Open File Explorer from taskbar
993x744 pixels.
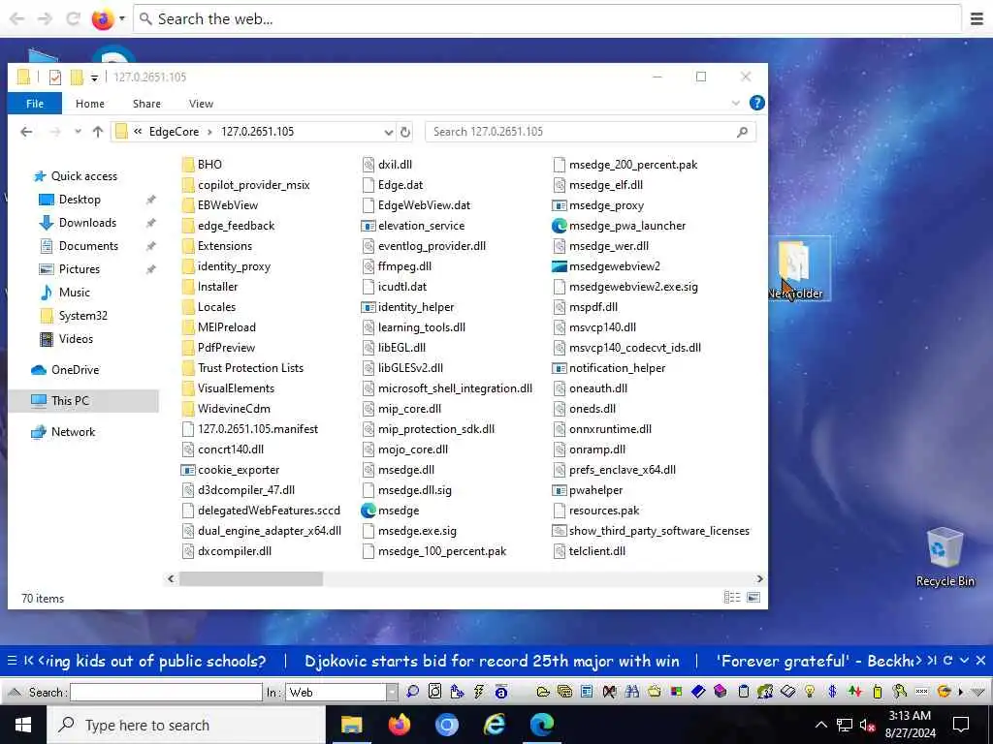pos(351,725)
